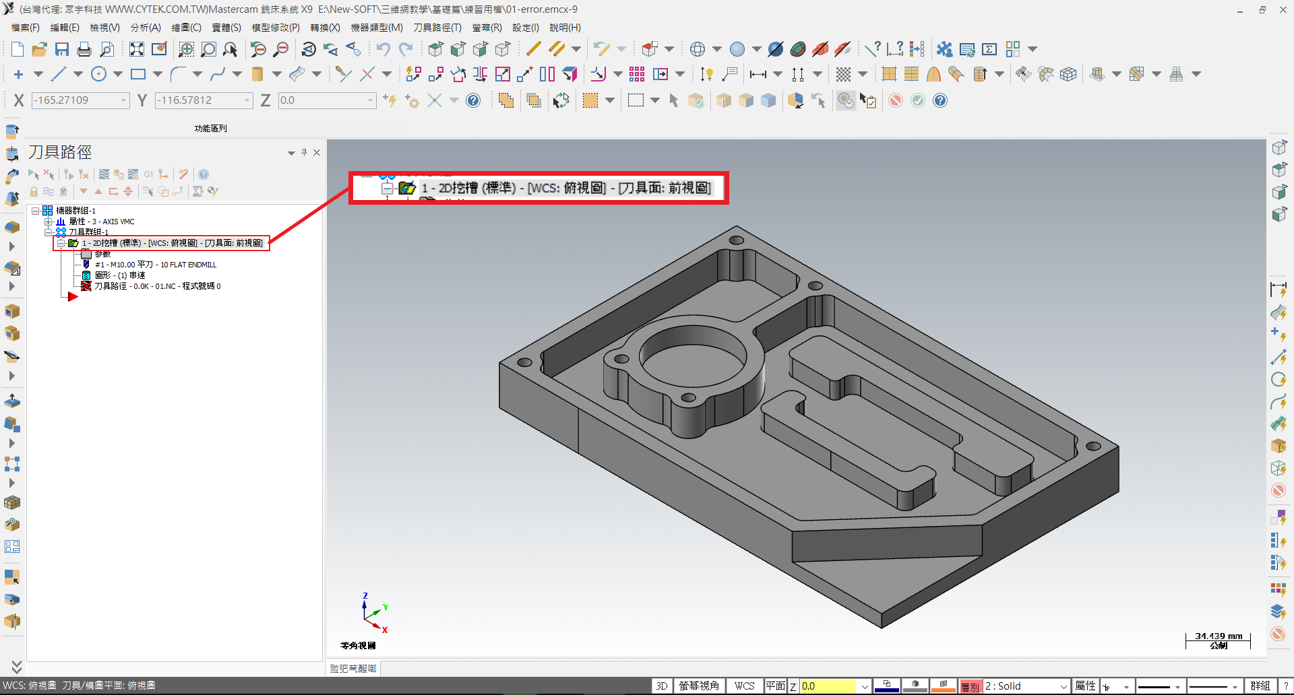
Task: Click the Trim/Break scissors icon
Action: point(344,74)
